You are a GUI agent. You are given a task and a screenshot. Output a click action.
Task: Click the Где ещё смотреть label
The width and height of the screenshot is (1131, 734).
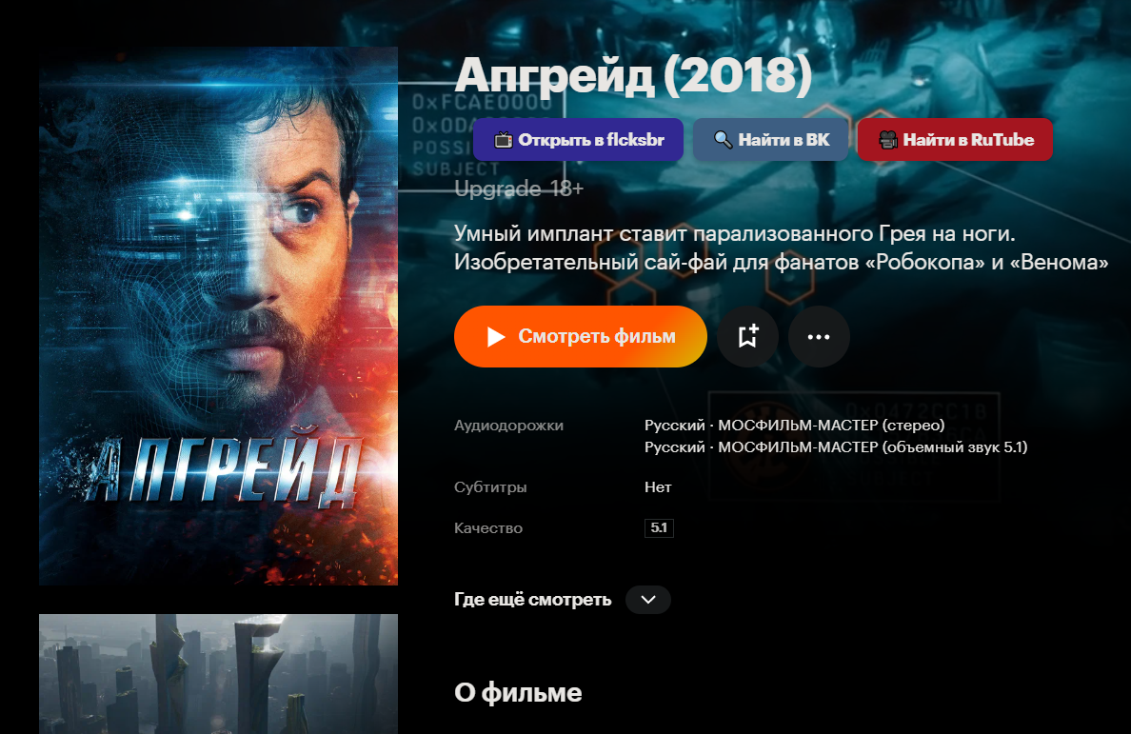(532, 600)
